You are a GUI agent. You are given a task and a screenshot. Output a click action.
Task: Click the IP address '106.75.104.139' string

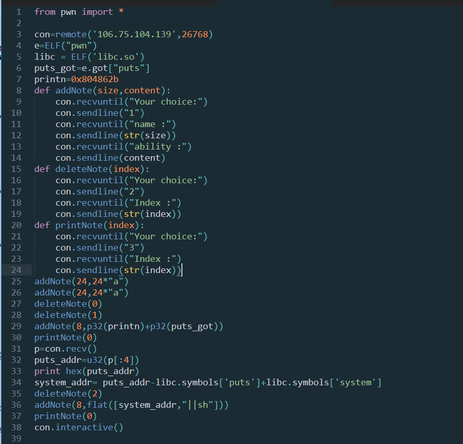point(134,35)
